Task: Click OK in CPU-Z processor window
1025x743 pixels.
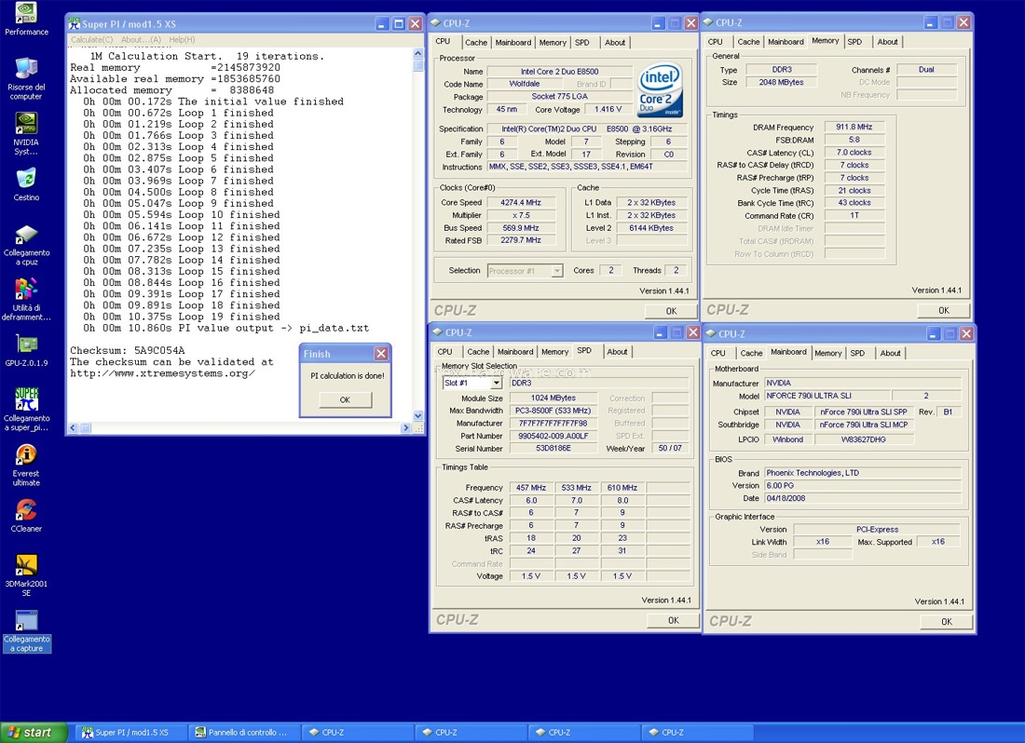Action: click(671, 311)
